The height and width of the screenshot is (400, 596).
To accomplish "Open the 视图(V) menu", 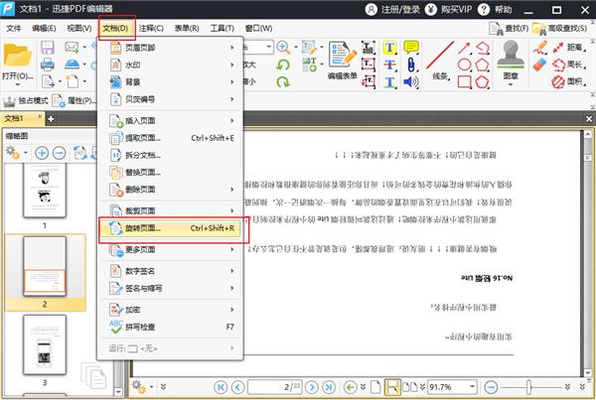I will (x=79, y=28).
